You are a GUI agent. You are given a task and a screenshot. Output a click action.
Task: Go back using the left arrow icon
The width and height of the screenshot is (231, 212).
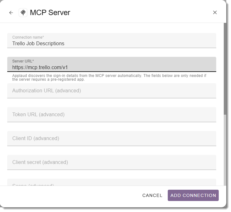pos(11,13)
